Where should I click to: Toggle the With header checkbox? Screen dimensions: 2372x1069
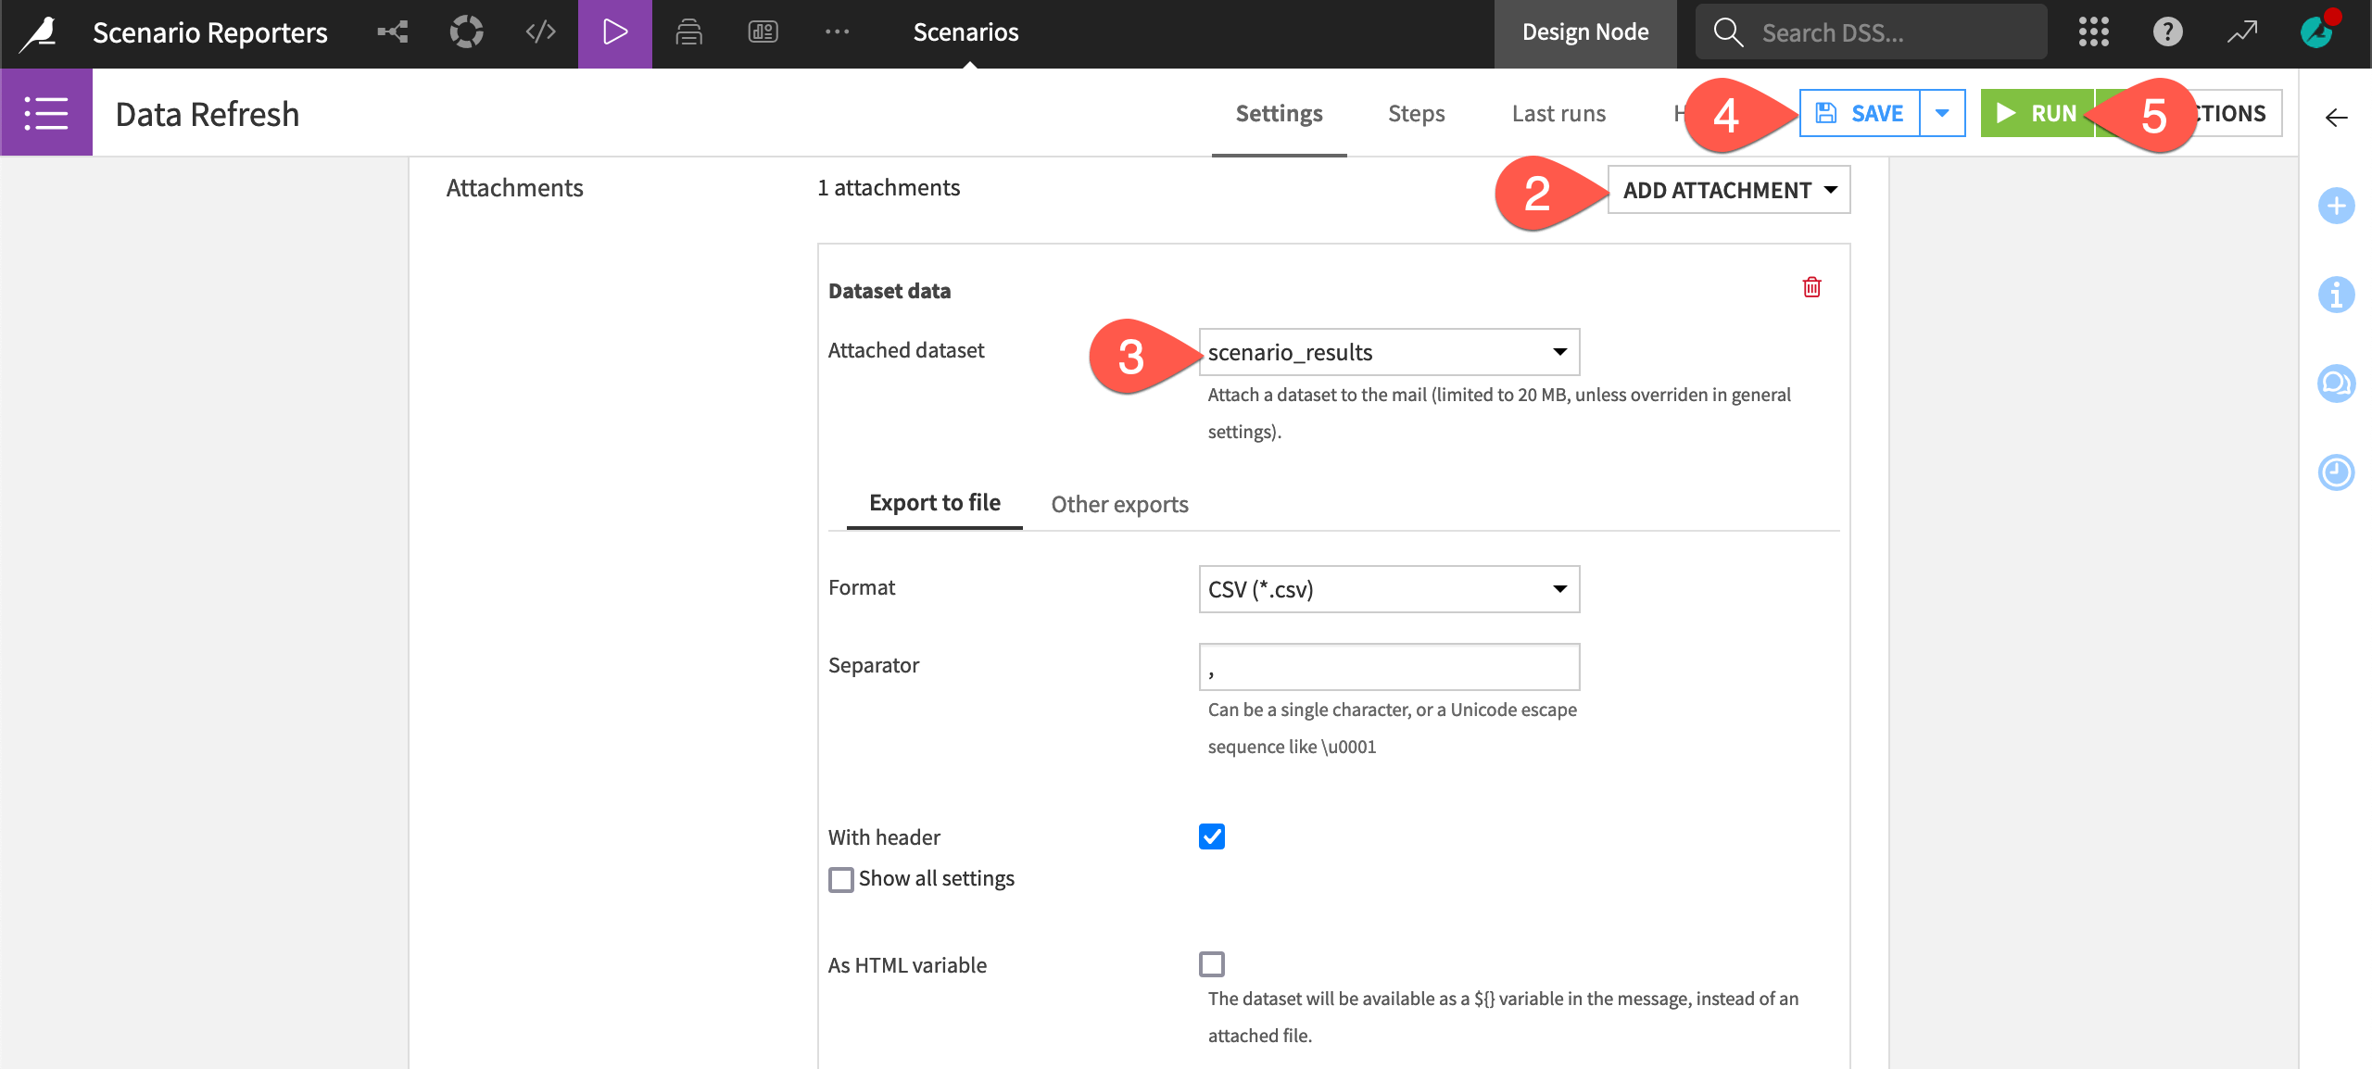(1212, 835)
